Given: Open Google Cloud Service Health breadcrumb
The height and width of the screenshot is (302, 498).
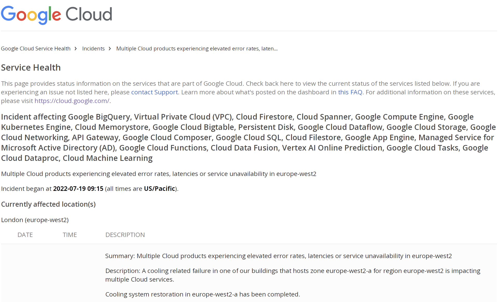Looking at the screenshot, I should [x=36, y=48].
